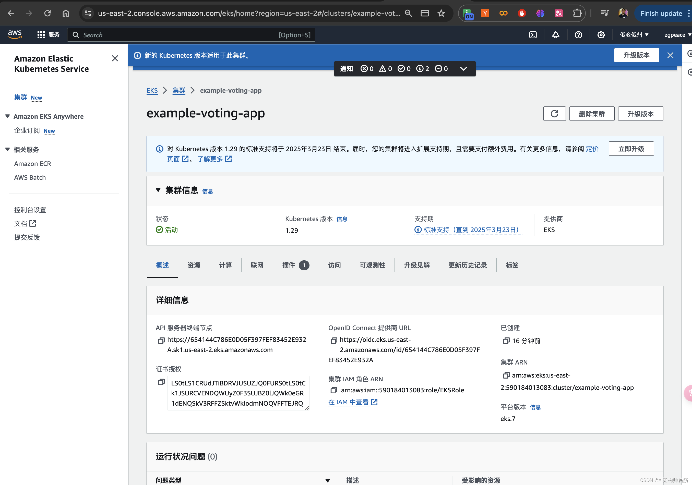Open the browser profile avatar

[x=623, y=13]
